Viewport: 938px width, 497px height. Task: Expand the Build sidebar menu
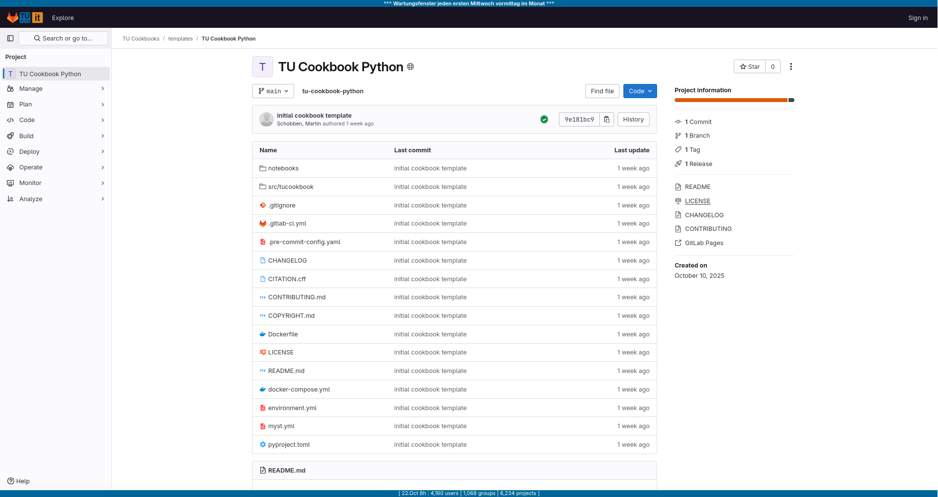[56, 136]
